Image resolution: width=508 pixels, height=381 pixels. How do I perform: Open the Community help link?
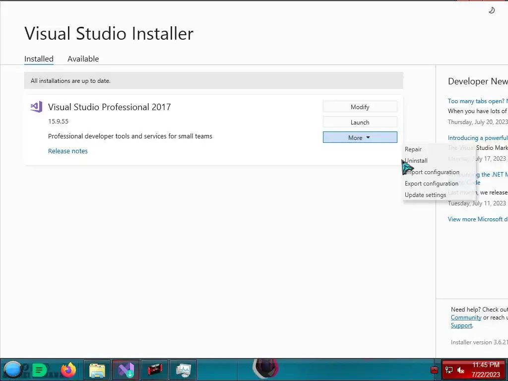466,317
